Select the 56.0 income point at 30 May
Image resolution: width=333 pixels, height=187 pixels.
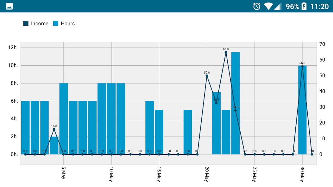302,66
